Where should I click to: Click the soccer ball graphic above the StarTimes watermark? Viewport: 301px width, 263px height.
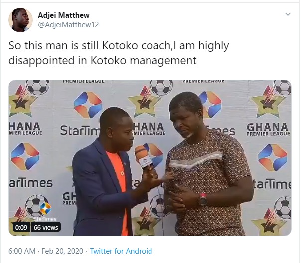(x=36, y=205)
